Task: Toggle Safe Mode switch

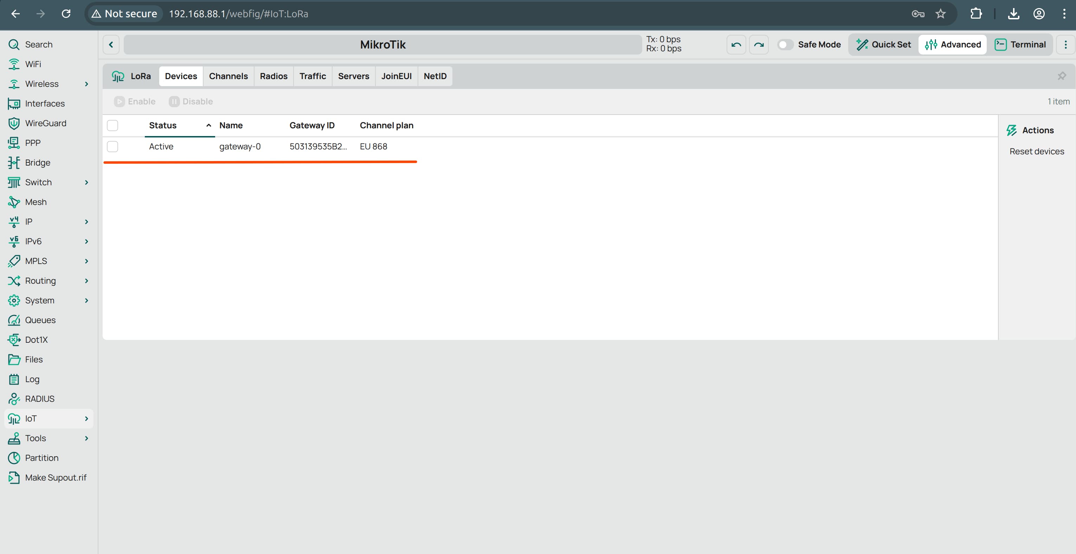Action: pyautogui.click(x=785, y=45)
